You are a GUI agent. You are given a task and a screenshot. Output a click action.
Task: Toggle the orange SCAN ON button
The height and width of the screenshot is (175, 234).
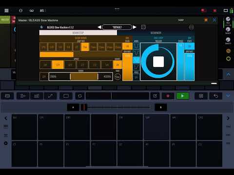127,46
